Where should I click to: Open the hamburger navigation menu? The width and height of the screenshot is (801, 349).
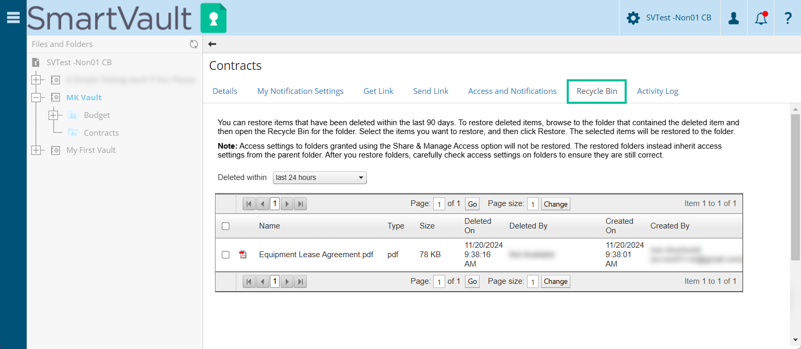pyautogui.click(x=13, y=17)
